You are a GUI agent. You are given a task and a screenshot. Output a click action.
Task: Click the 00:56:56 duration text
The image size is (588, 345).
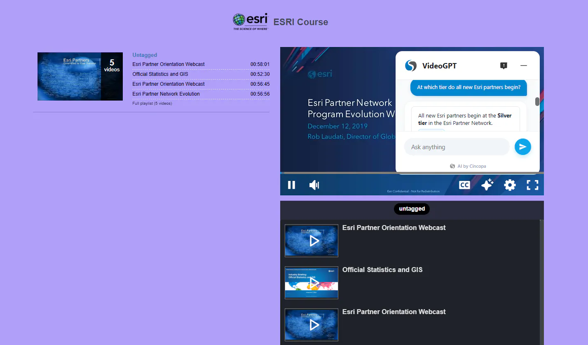[x=260, y=94]
